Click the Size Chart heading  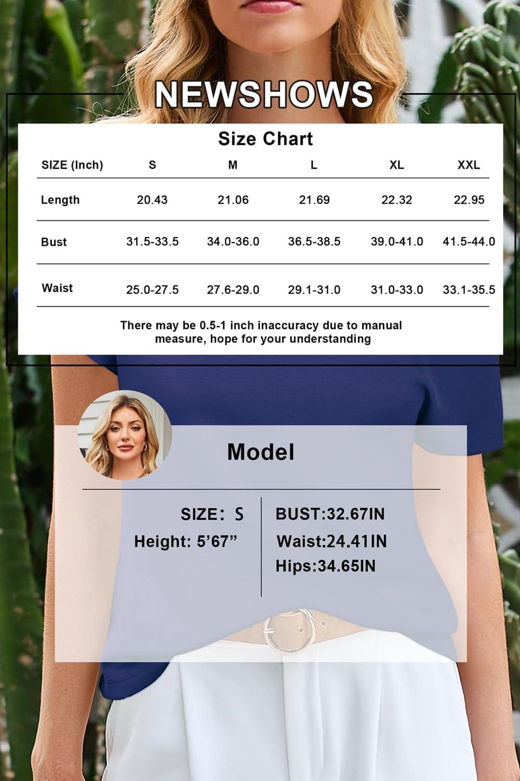click(265, 139)
